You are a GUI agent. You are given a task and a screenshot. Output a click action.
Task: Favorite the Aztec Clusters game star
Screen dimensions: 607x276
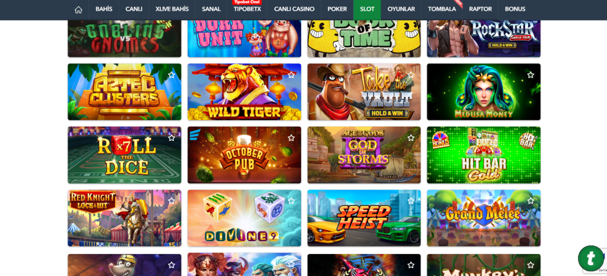171,75
